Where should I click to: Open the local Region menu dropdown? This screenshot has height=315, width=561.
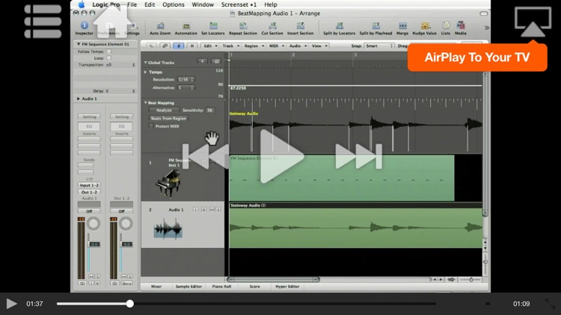click(254, 46)
